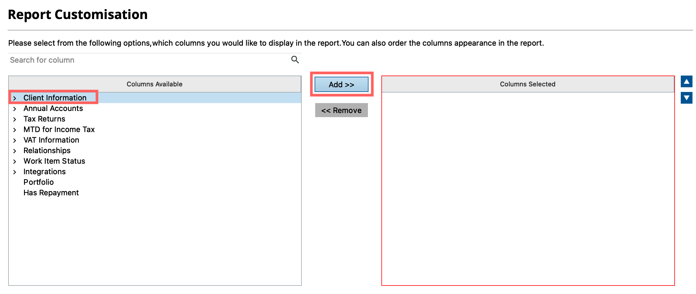696x294 pixels.
Task: Click the search magnifier icon
Action: click(x=295, y=60)
